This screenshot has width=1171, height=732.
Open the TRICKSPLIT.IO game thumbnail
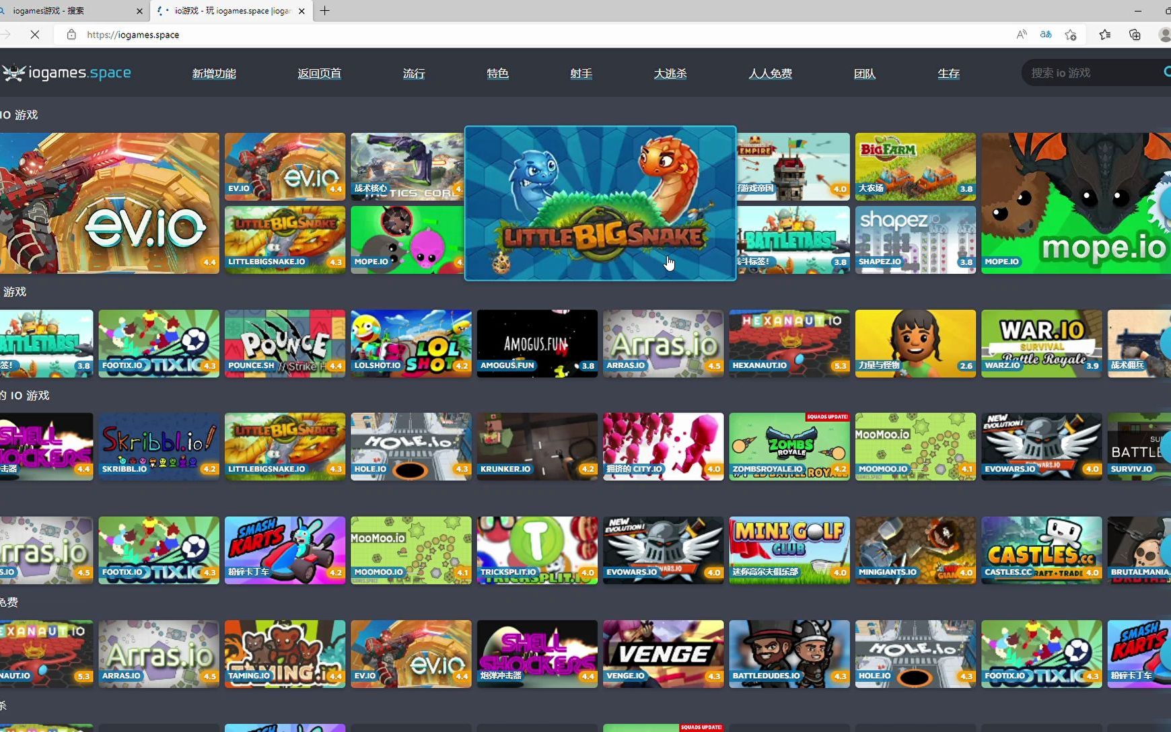tap(537, 550)
